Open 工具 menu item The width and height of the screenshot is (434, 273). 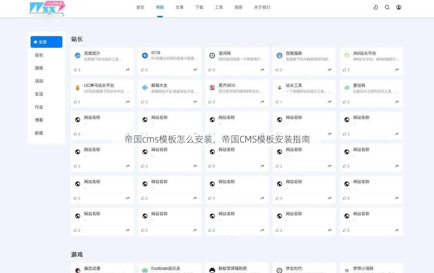(219, 7)
